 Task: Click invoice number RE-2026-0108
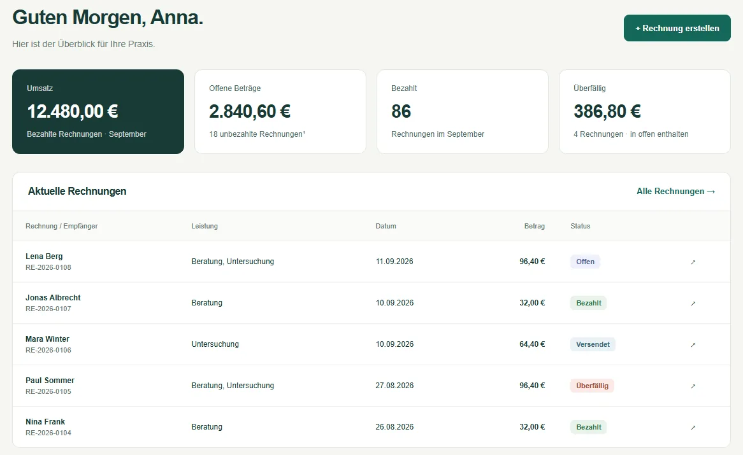click(48, 267)
